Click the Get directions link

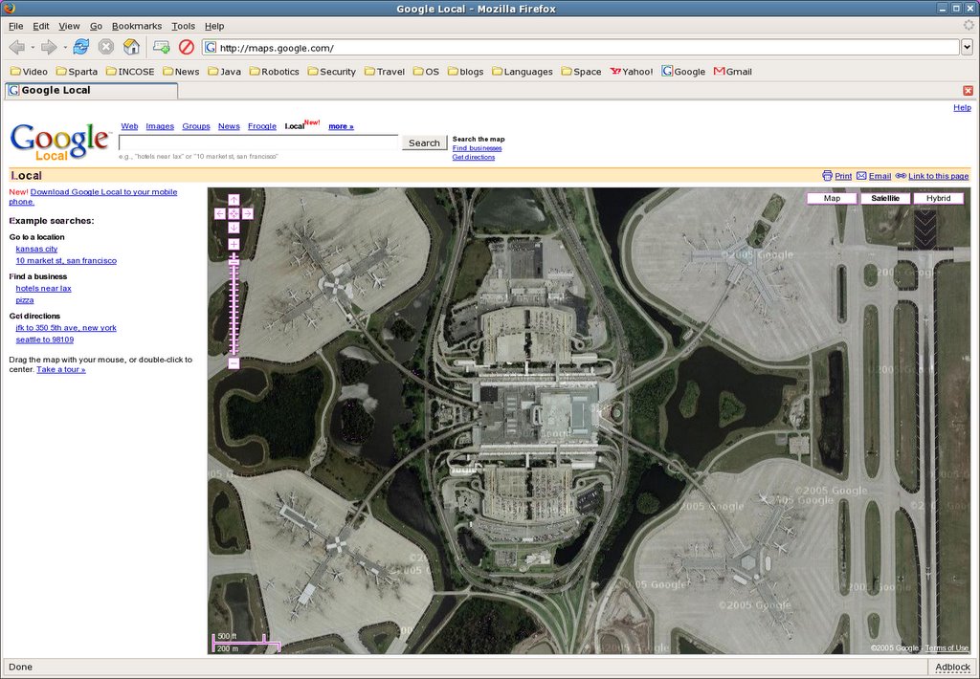(x=474, y=158)
